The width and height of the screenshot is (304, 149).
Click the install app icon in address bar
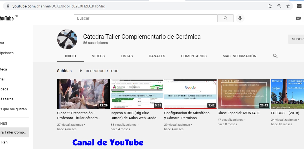click(270, 6)
